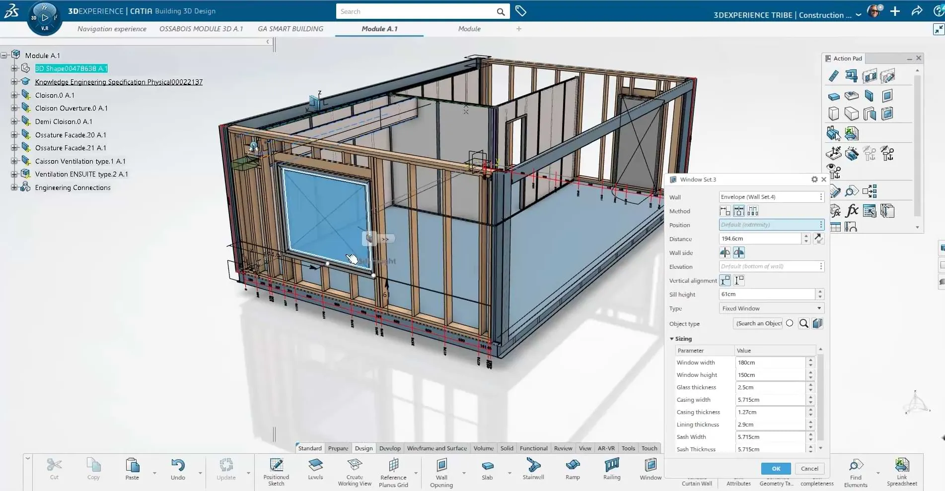945x491 pixels.
Task: Click the Object type radio button
Action: coord(790,323)
